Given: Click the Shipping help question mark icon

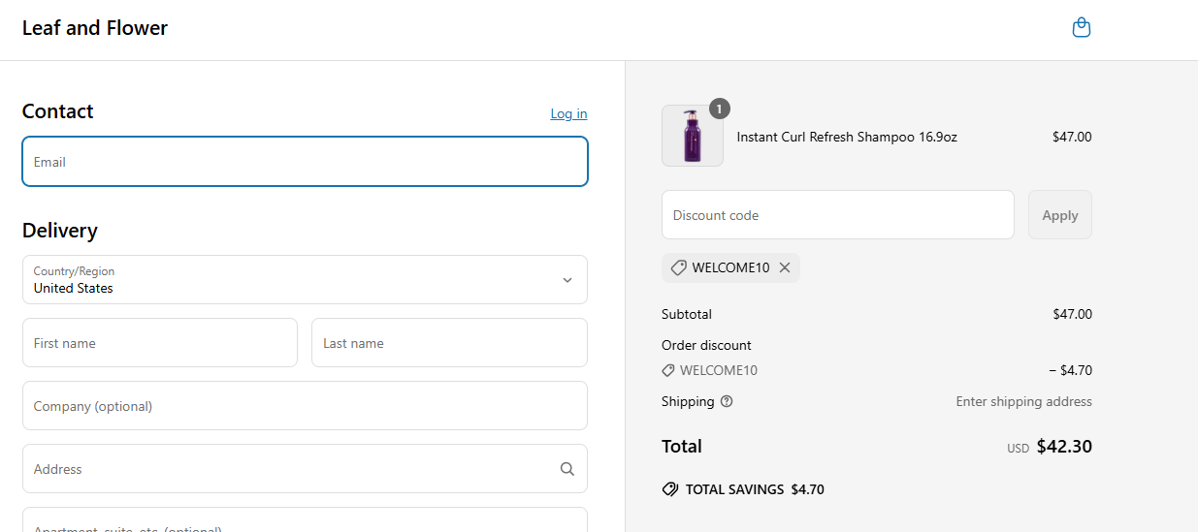Looking at the screenshot, I should click(x=727, y=401).
